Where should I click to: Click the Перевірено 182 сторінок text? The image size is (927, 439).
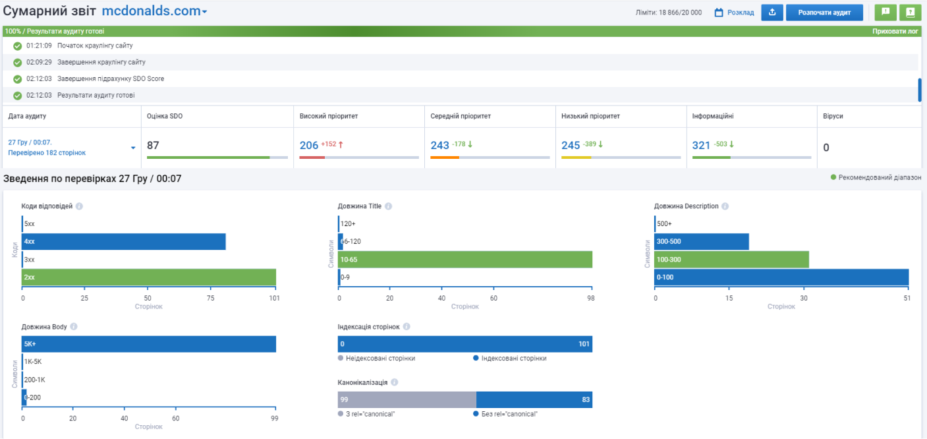point(47,153)
